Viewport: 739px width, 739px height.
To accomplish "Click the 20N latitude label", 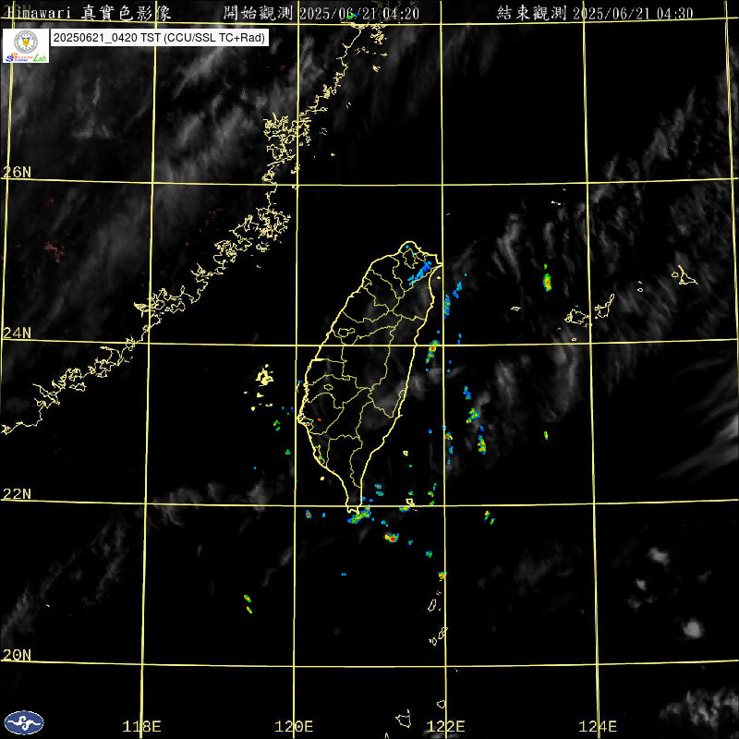I will tap(17, 654).
